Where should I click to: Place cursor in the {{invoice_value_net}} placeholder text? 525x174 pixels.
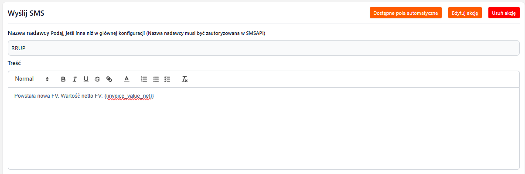(x=129, y=96)
